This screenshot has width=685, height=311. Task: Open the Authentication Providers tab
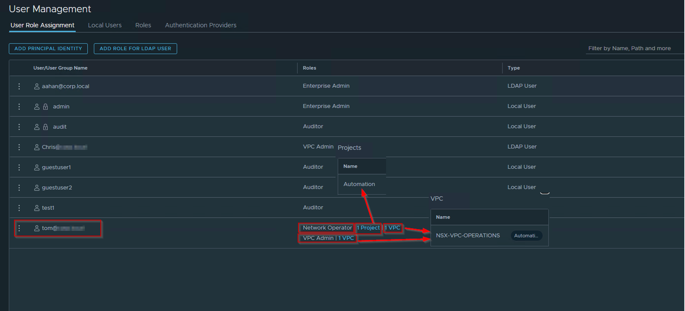[x=200, y=25]
